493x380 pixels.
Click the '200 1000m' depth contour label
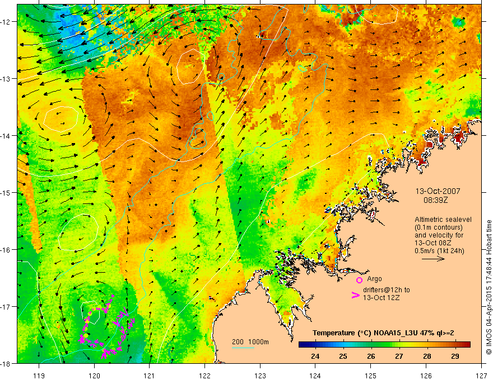[x=250, y=342]
